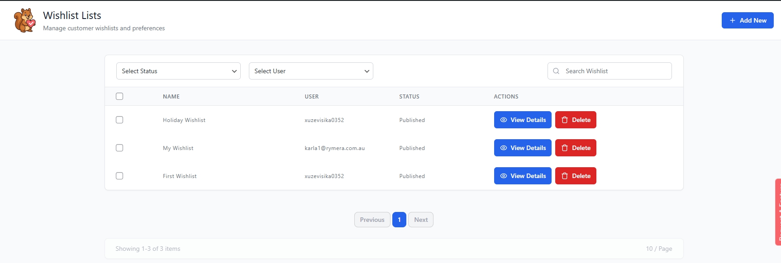Click eye icon for First Wishlist
The height and width of the screenshot is (263, 781).
(503, 176)
